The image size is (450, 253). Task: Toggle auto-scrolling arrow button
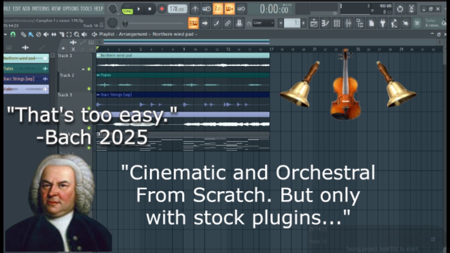(205, 23)
